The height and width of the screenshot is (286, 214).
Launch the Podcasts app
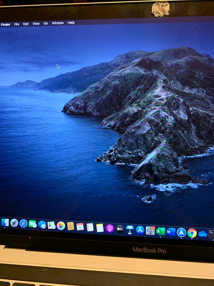click(x=110, y=228)
